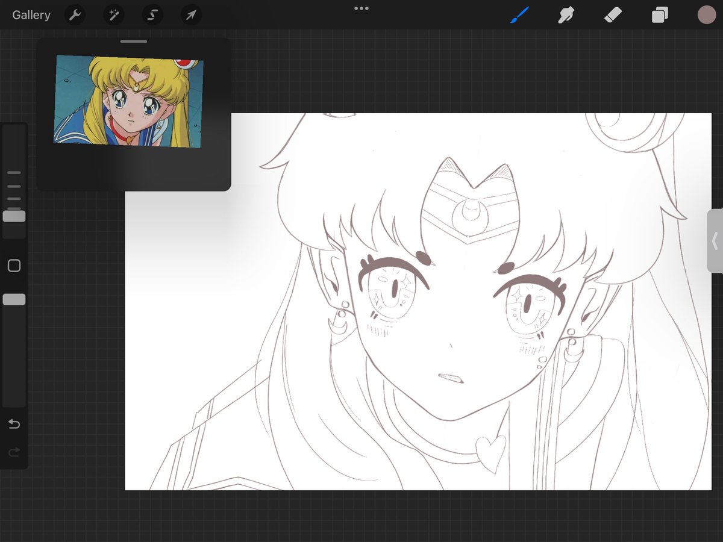Expand the side panel chevron on right edge

pos(715,241)
